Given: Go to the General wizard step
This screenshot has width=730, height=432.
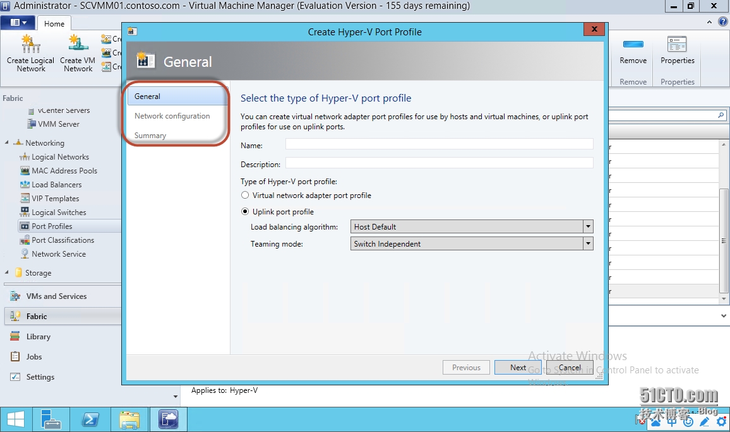Looking at the screenshot, I should 177,96.
